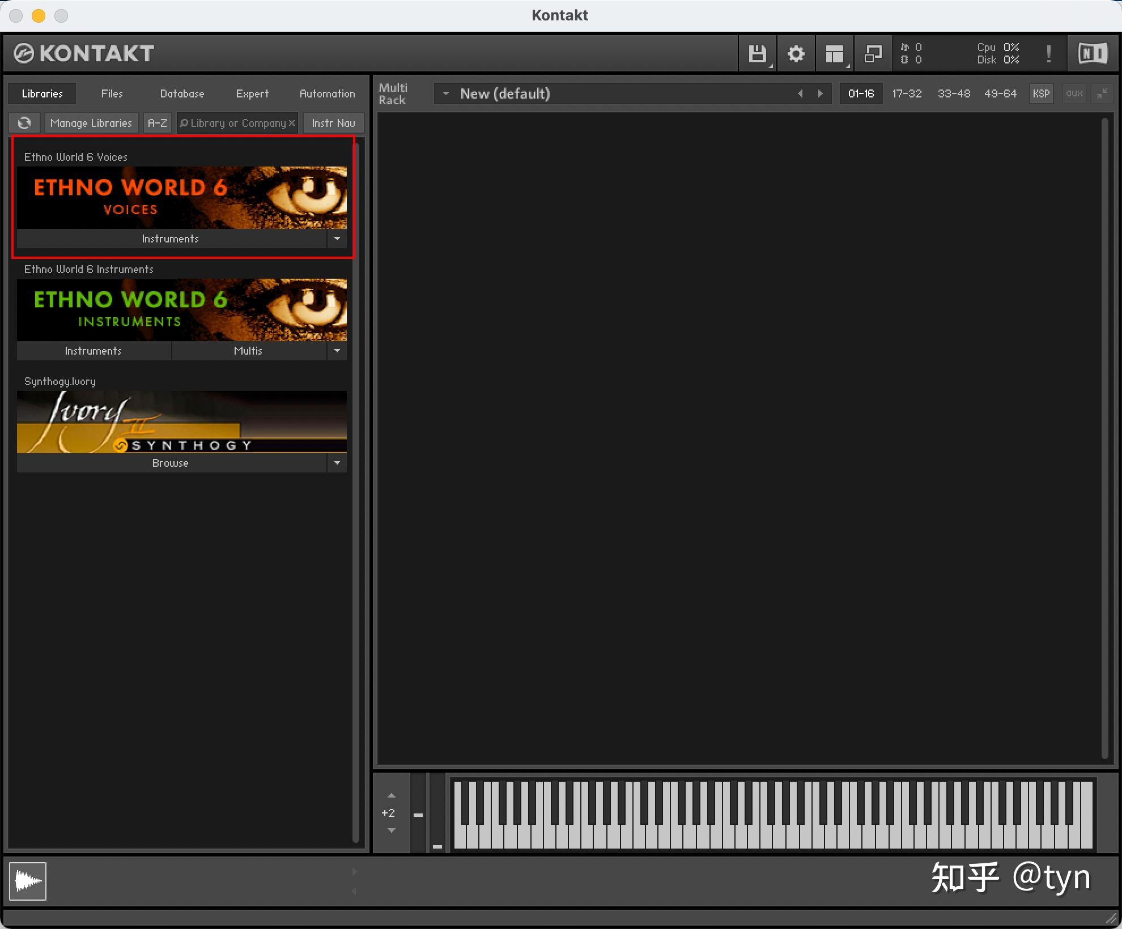Click the waveform info pane icon

click(x=28, y=881)
